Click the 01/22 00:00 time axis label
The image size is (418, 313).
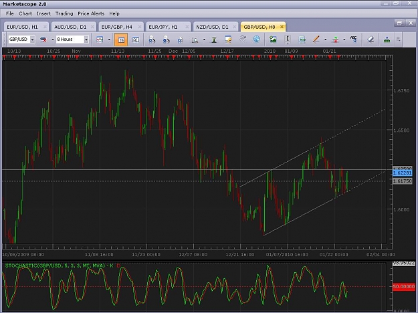click(x=334, y=255)
